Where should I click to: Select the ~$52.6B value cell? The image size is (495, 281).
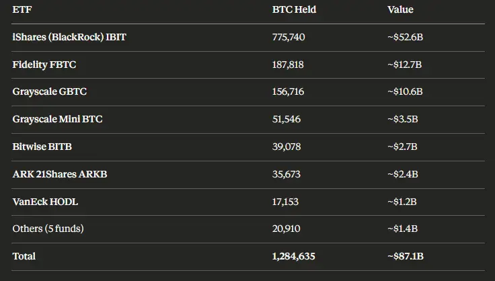tap(405, 37)
